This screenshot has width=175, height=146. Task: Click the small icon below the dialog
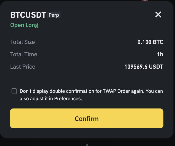coord(87,145)
